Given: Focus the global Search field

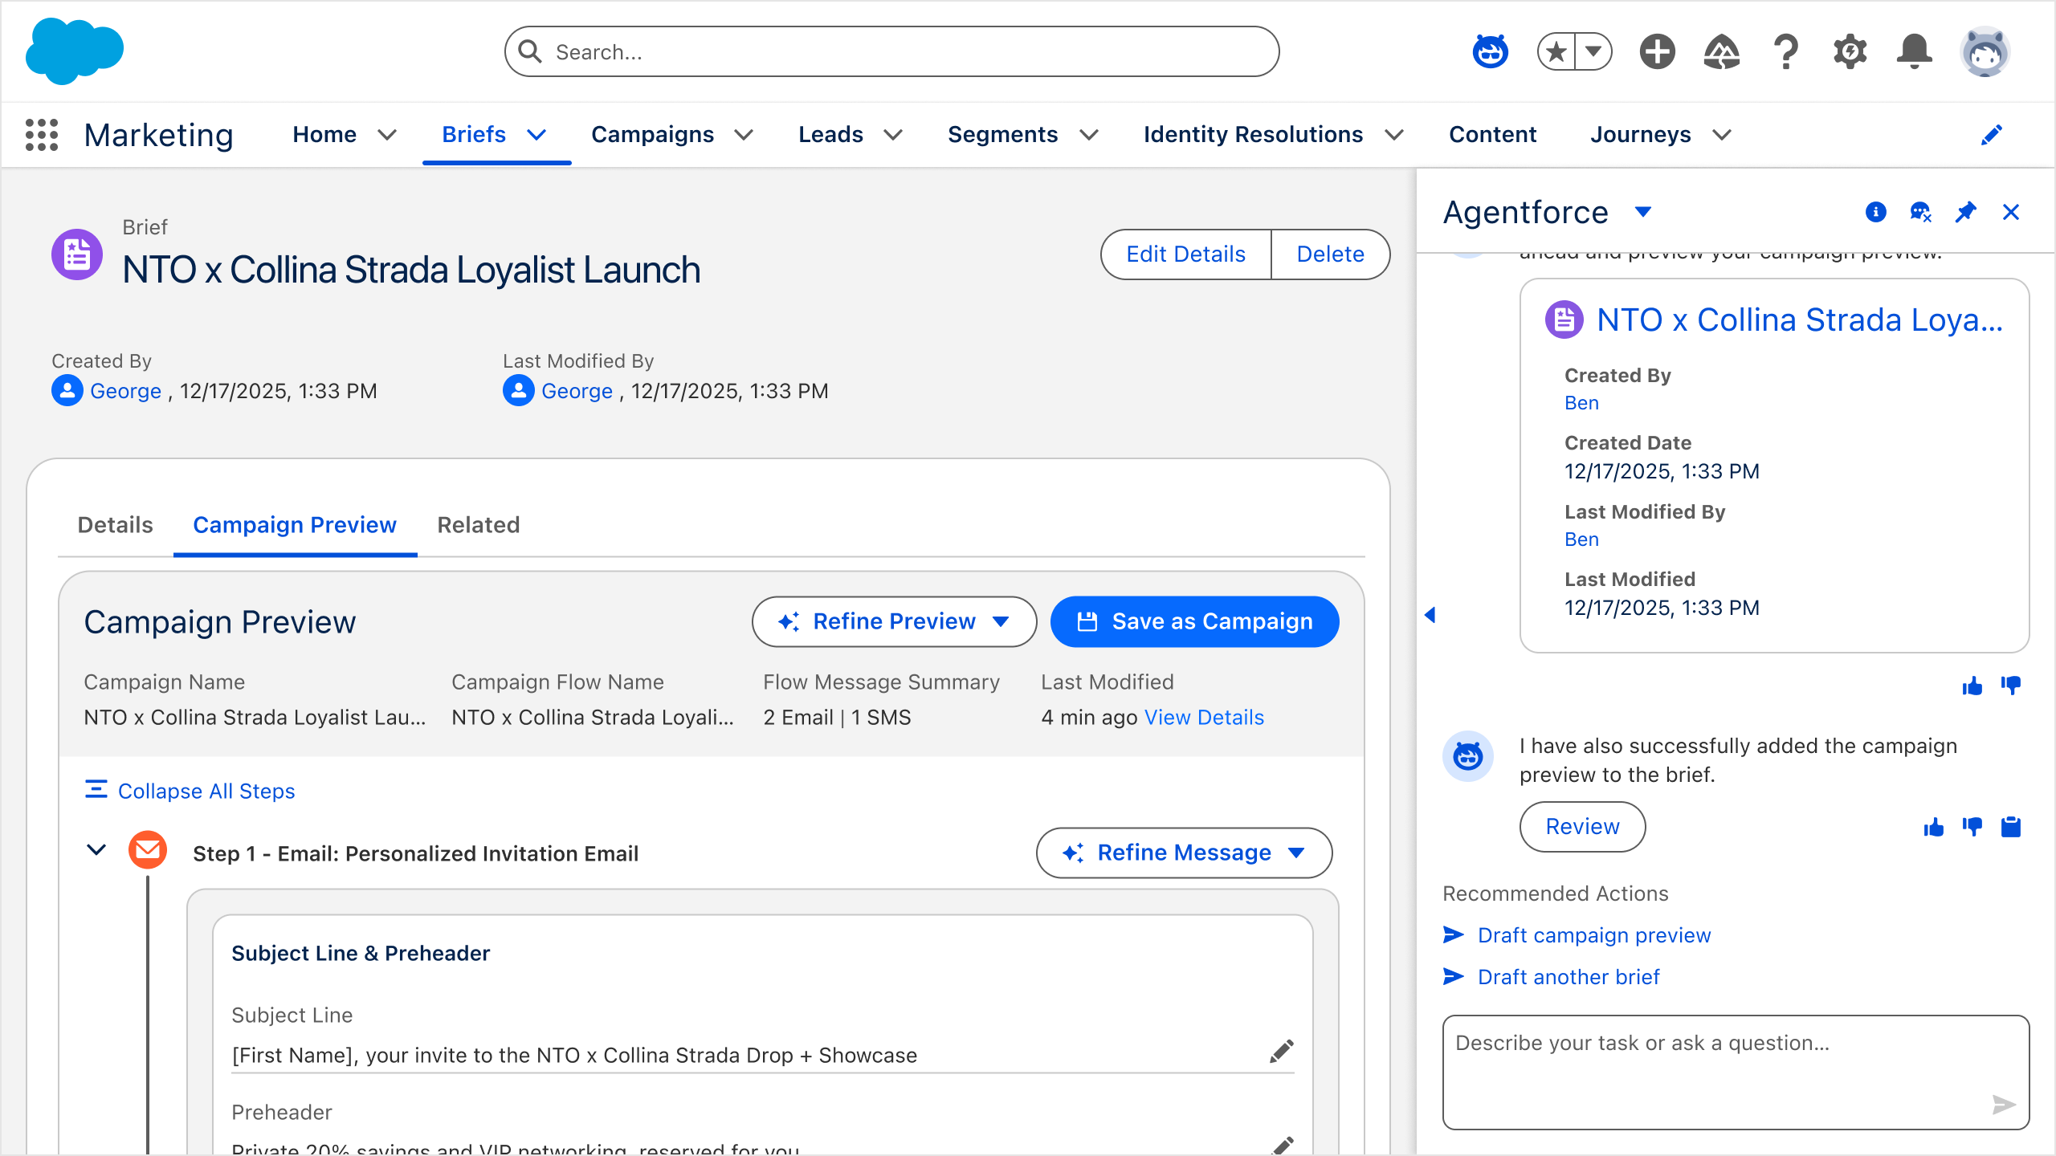Looking at the screenshot, I should (891, 52).
